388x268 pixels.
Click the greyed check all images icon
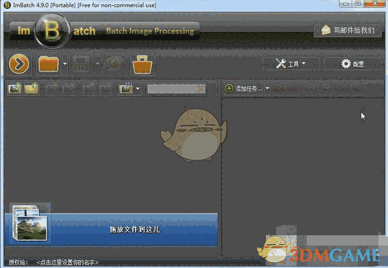coord(89,89)
